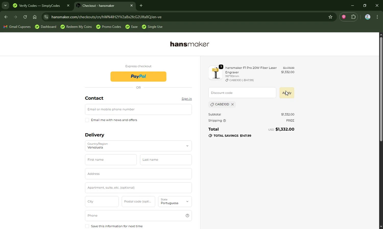Open the Redeem My Coins bookmark

76,27
